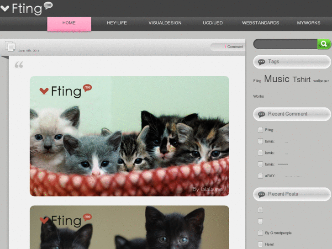Image resolution: width=332 pixels, height=249 pixels.
Task: Click the speech bubble icon beside Recent Posts
Action: 262,194
